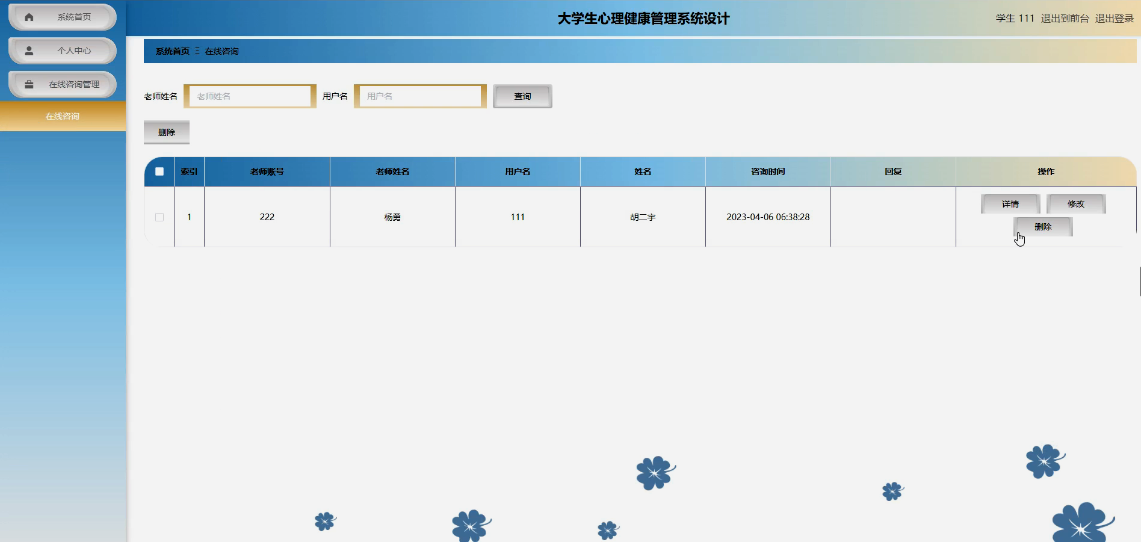Click the 大学生心理健康管理系统设计 title
1141x542 pixels.
click(643, 19)
